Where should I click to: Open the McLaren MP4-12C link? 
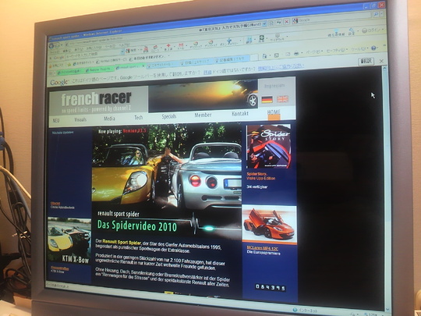pos(262,248)
